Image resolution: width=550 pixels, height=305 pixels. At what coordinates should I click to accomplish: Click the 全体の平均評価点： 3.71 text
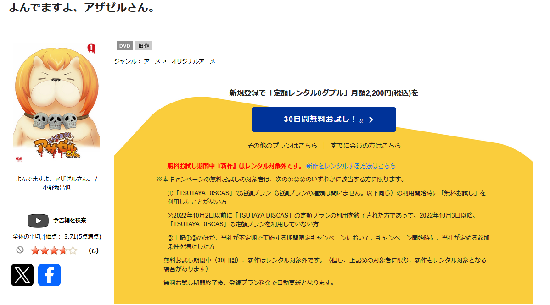pyautogui.click(x=57, y=236)
